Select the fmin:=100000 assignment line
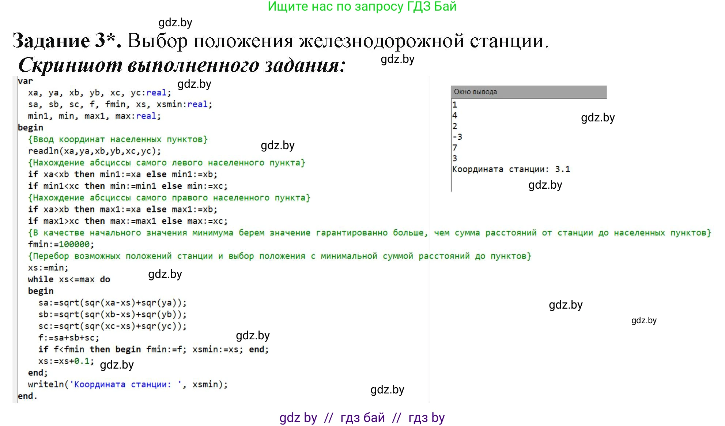Image resolution: width=725 pixels, height=426 pixels. [x=60, y=244]
